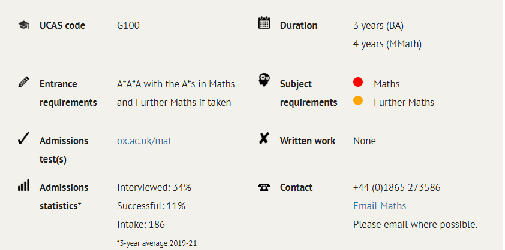Click the 4 years (MMath) duration text
The width and height of the screenshot is (505, 250).
[388, 44]
